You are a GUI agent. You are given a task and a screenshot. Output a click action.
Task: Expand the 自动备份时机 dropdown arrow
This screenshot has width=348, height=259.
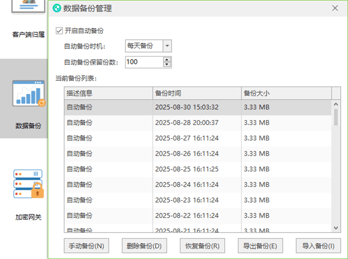(167, 46)
